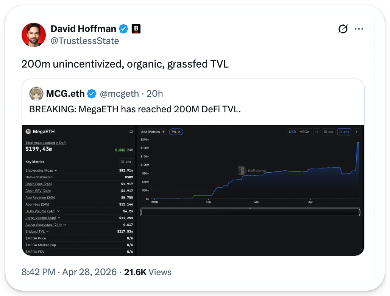Click the left handle of chart range slider
This screenshot has width=390, height=296.
pyautogui.click(x=141, y=213)
